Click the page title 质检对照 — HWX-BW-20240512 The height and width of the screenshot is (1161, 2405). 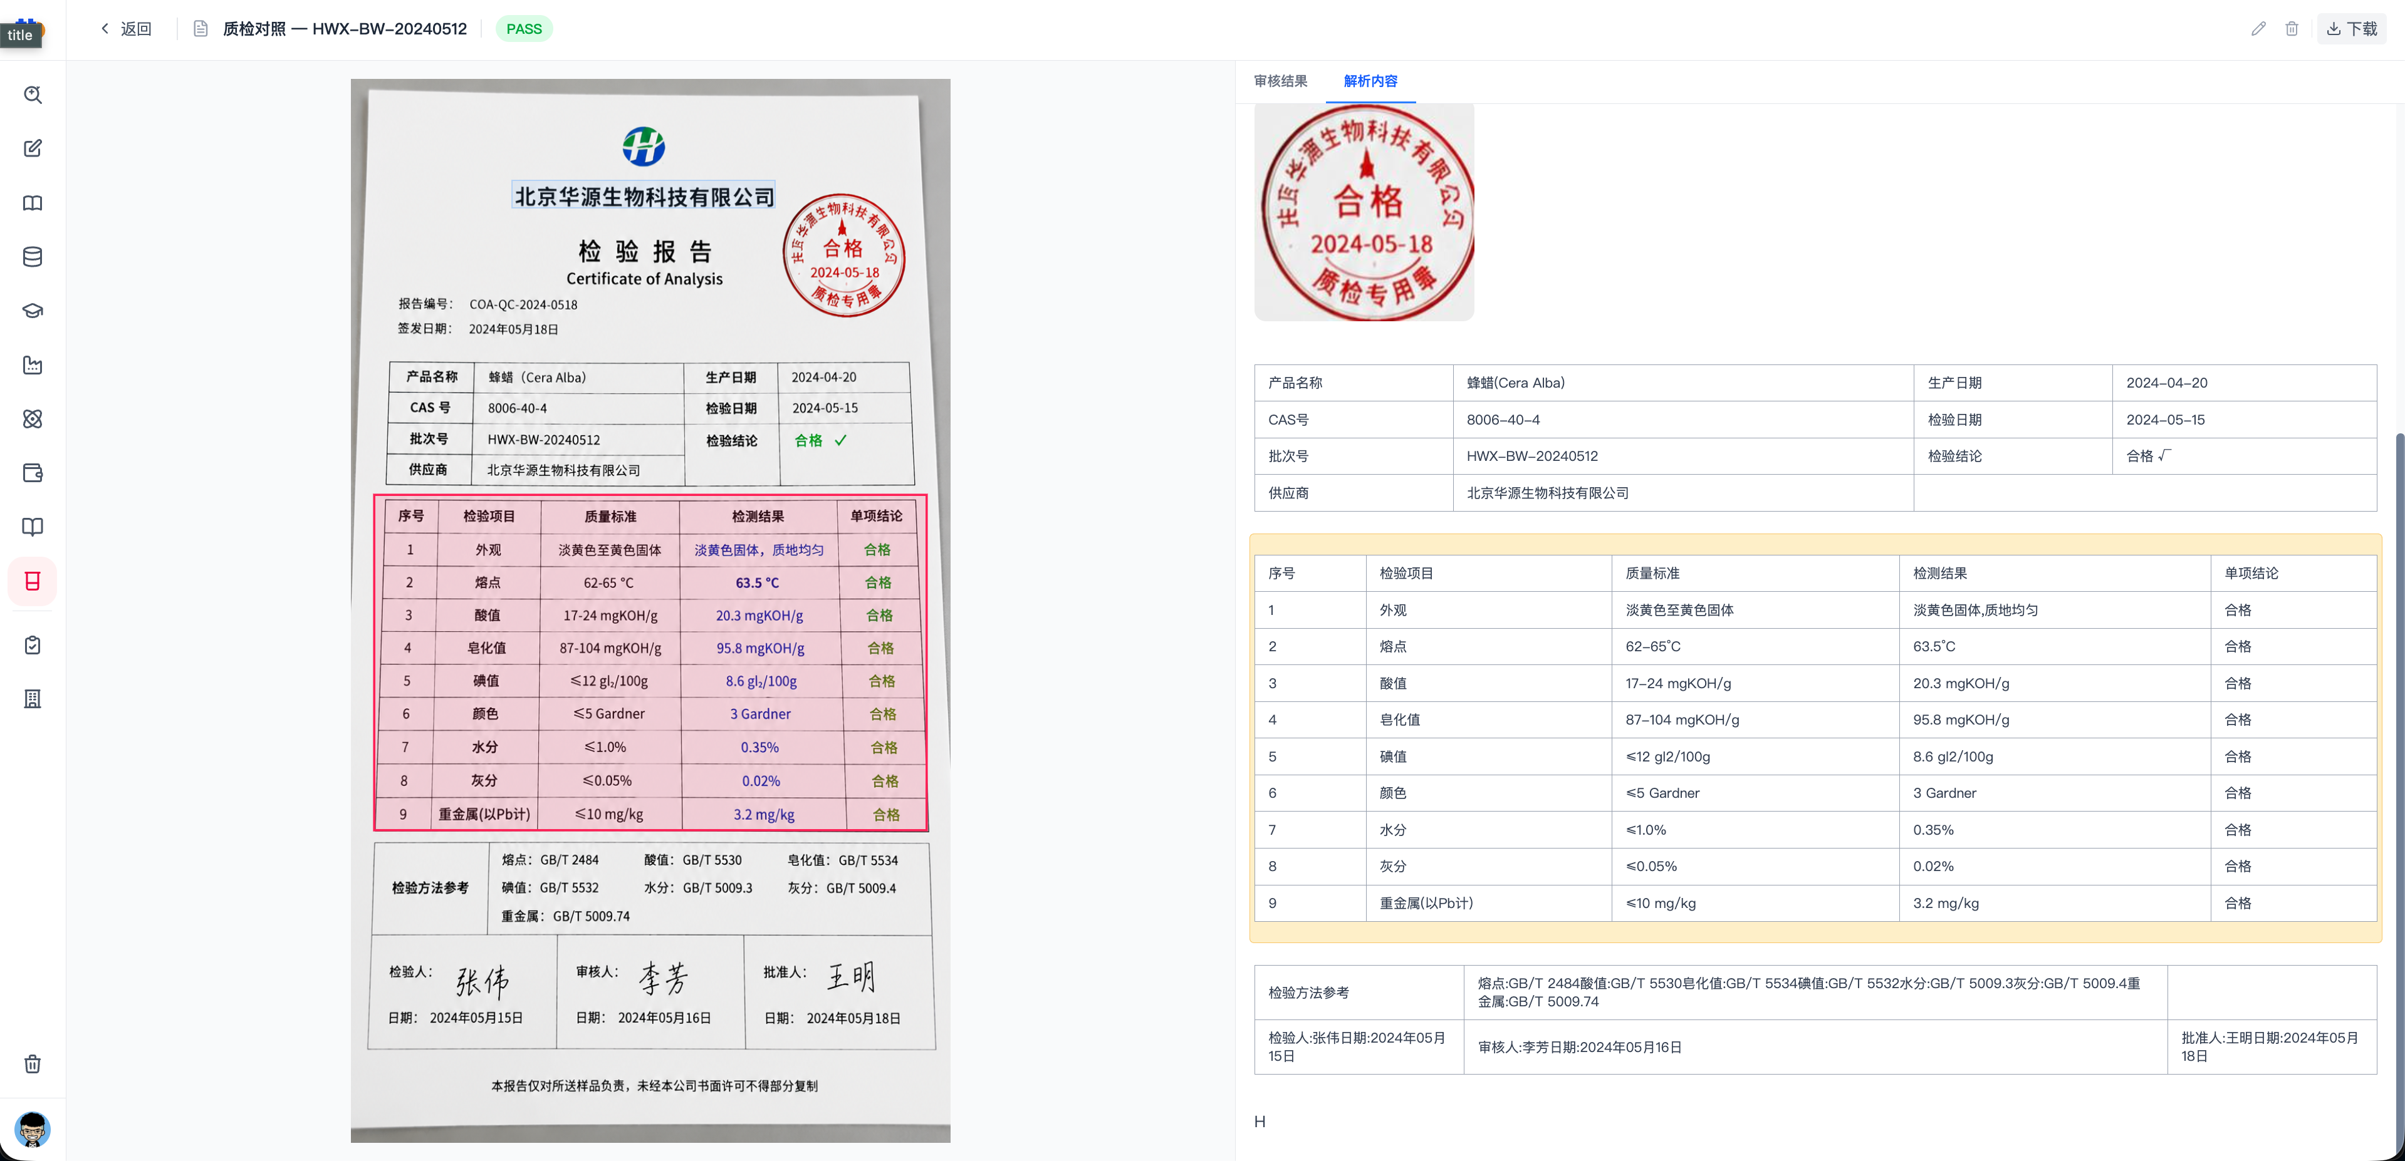point(345,29)
